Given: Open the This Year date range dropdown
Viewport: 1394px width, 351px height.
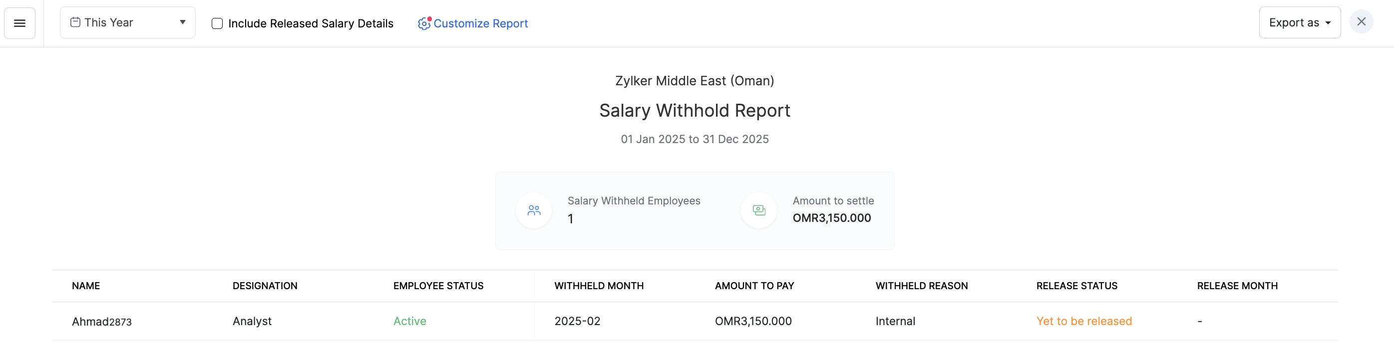Looking at the screenshot, I should tap(128, 22).
